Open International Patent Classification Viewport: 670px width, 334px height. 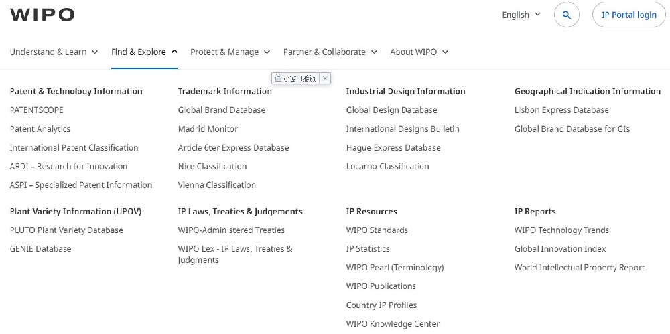pos(74,148)
